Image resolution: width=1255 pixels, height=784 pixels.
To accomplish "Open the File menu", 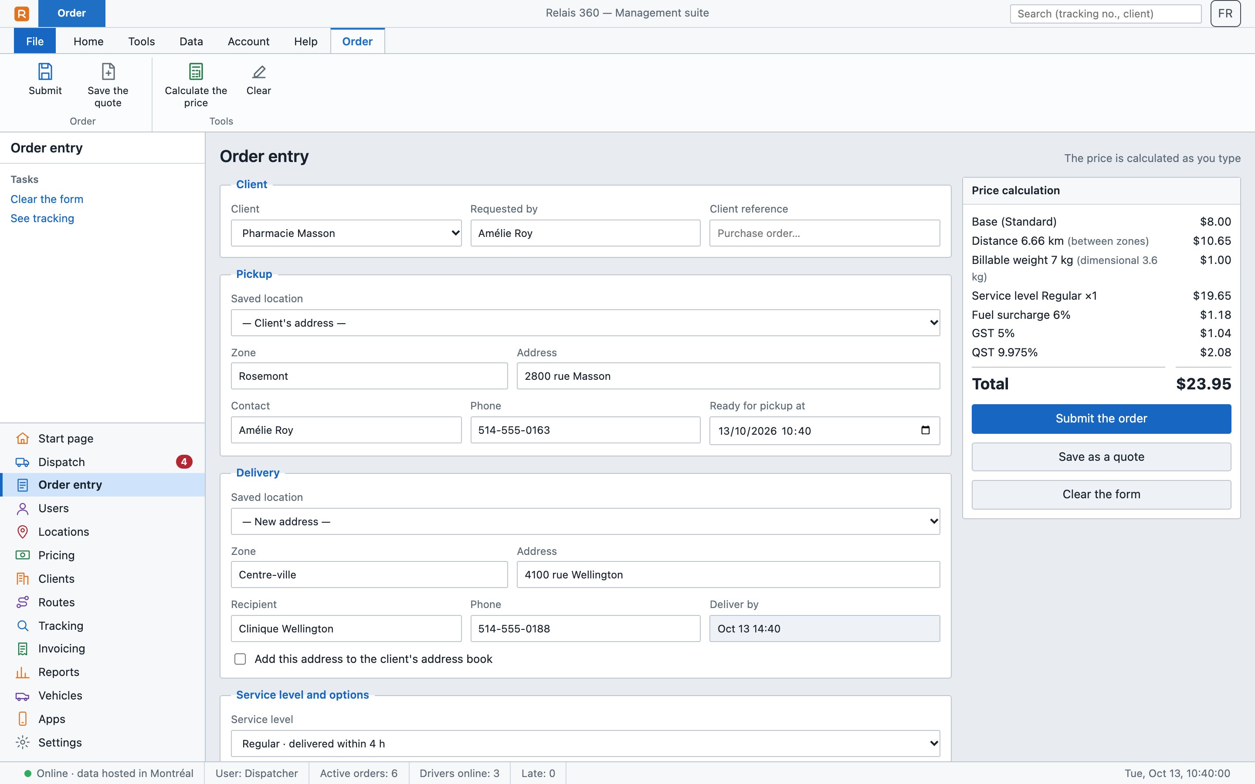I will point(35,41).
